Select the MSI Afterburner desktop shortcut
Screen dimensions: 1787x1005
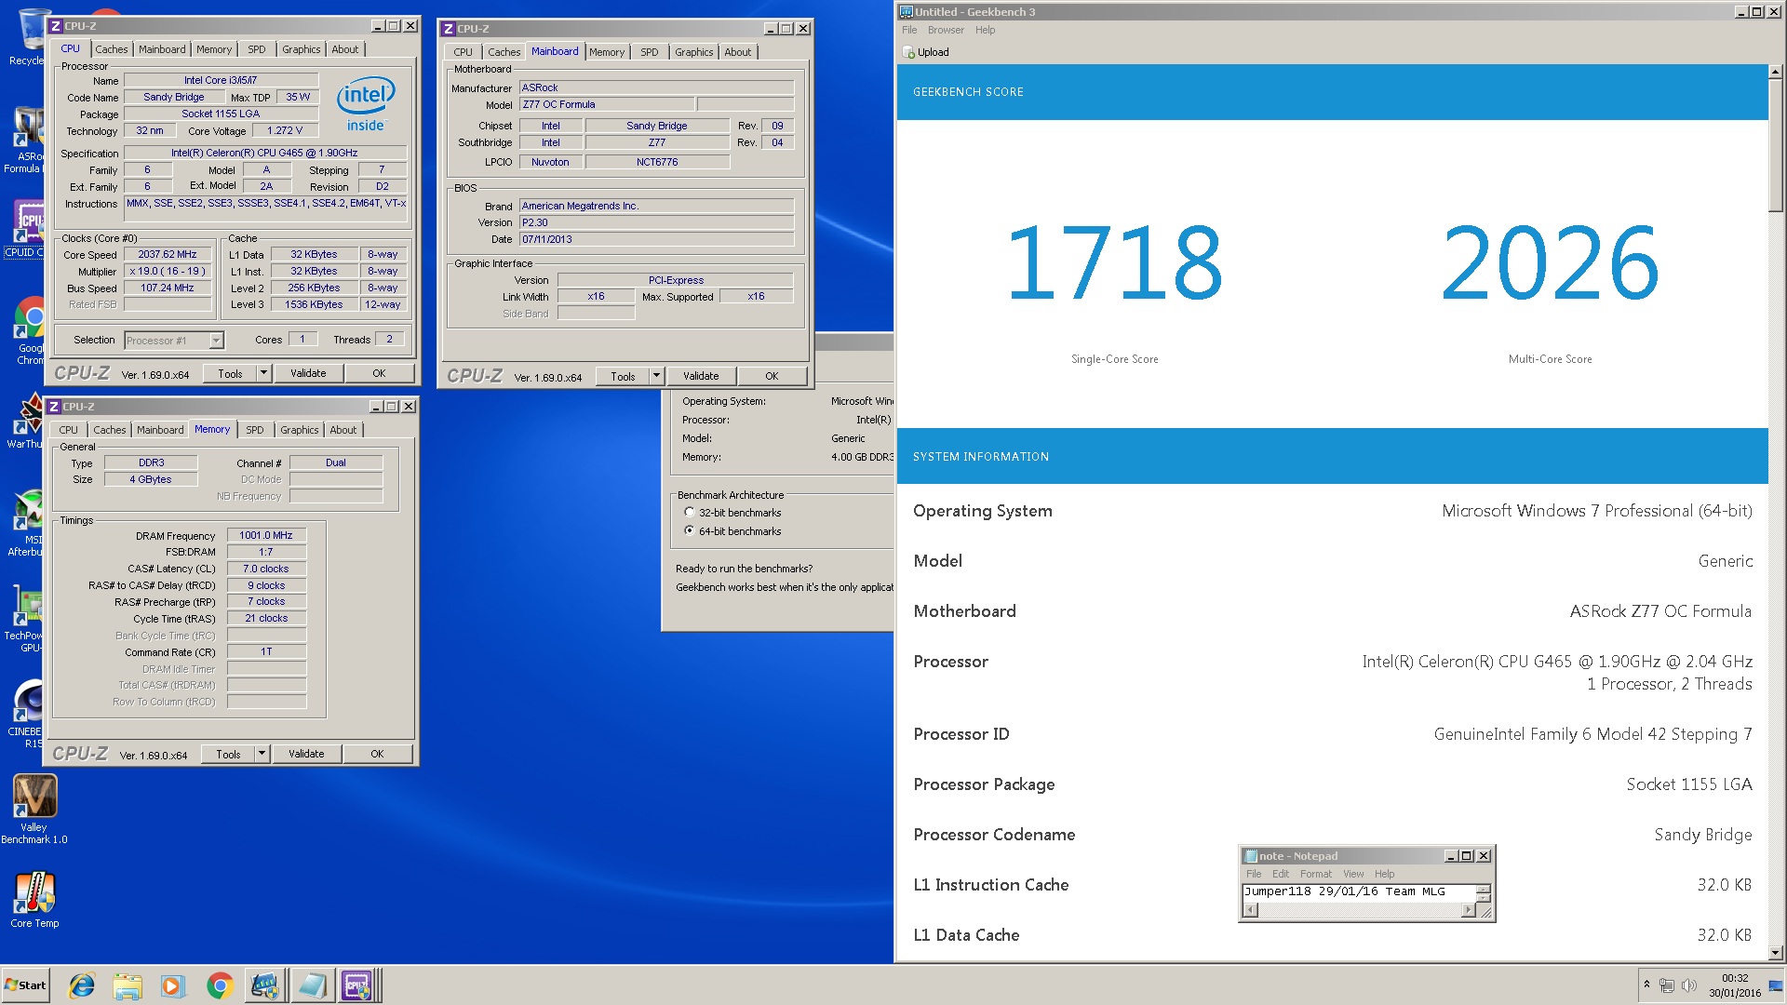tap(25, 523)
